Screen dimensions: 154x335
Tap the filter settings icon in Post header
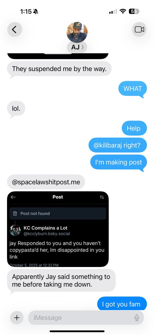click(x=102, y=197)
